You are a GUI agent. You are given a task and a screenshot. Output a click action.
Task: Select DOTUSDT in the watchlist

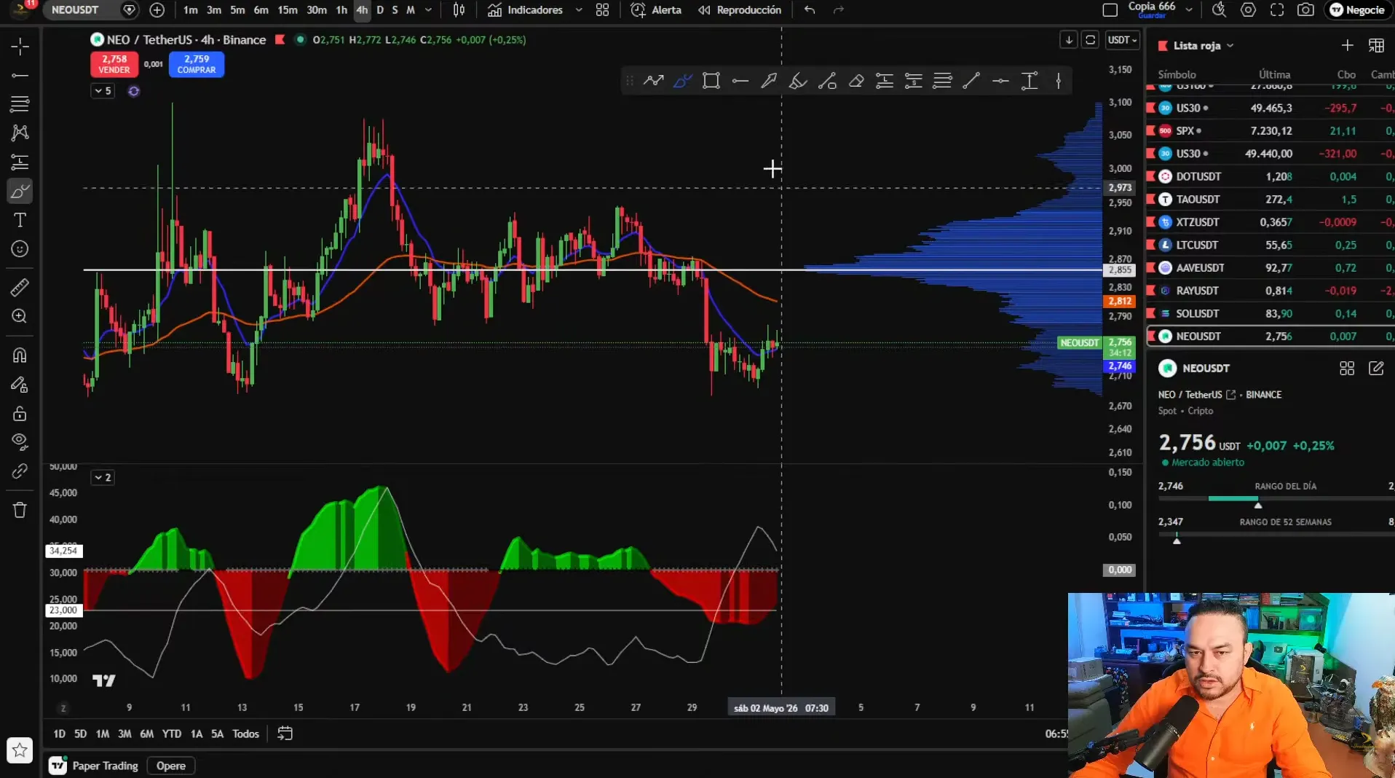[1270, 176]
